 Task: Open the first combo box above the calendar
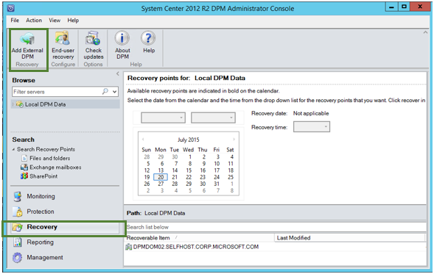(x=163, y=118)
